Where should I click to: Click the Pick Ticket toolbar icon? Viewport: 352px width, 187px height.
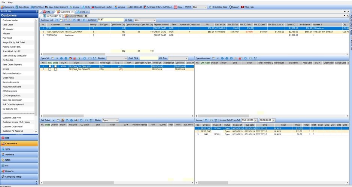tap(37, 7)
